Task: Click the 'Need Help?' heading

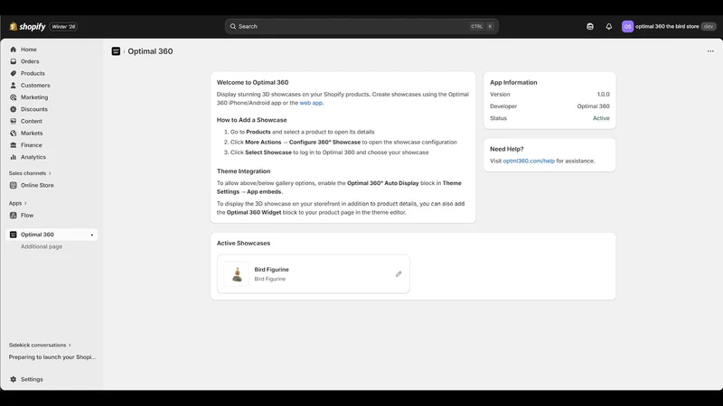Action: coord(507,149)
